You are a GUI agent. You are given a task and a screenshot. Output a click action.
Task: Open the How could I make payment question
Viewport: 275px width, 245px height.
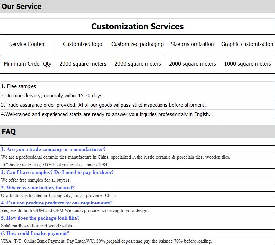click(35, 233)
